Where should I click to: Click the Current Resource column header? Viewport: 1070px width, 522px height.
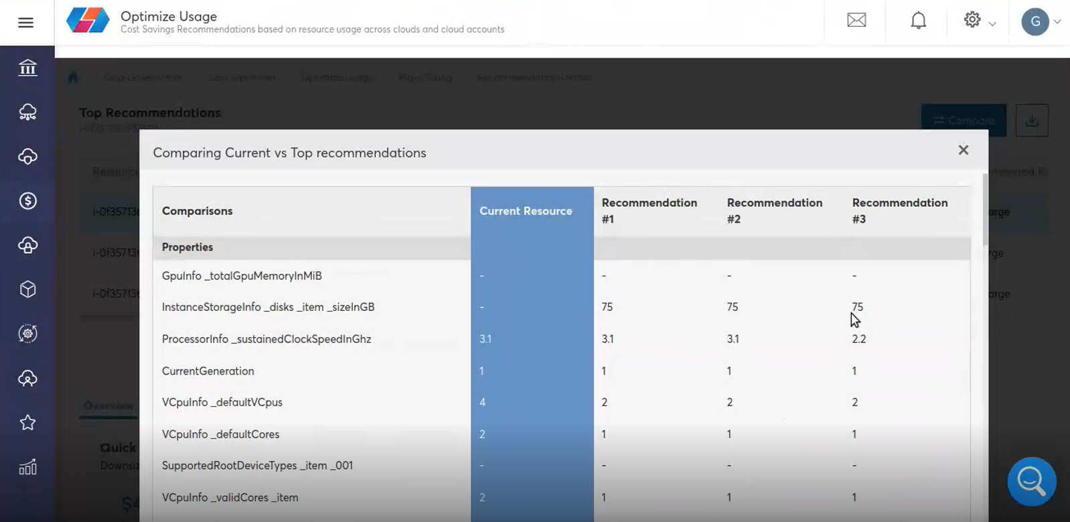[x=526, y=211]
